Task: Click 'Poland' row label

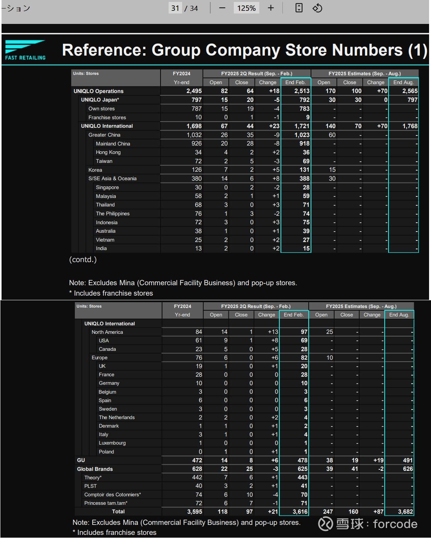Action: coord(106,452)
